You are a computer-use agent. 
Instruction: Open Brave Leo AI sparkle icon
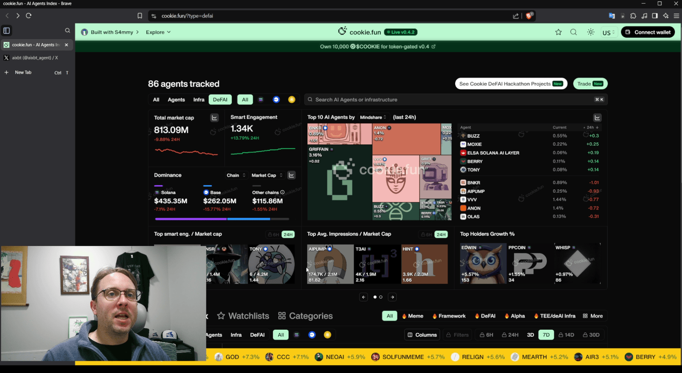coord(665,16)
